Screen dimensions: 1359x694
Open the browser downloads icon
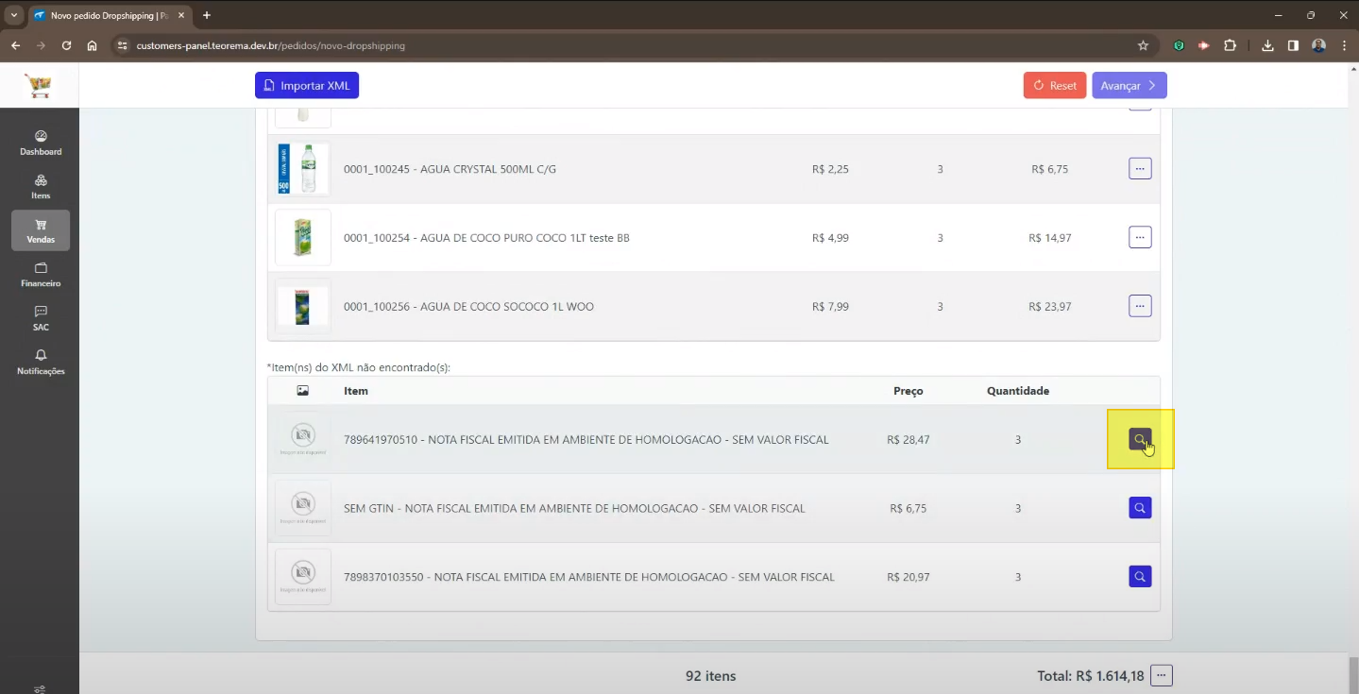pyautogui.click(x=1267, y=45)
